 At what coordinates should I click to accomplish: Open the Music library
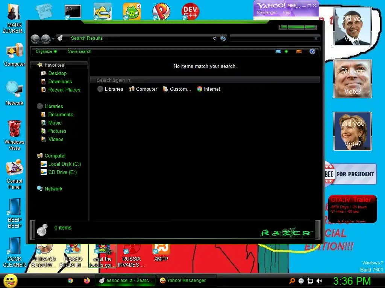55,123
